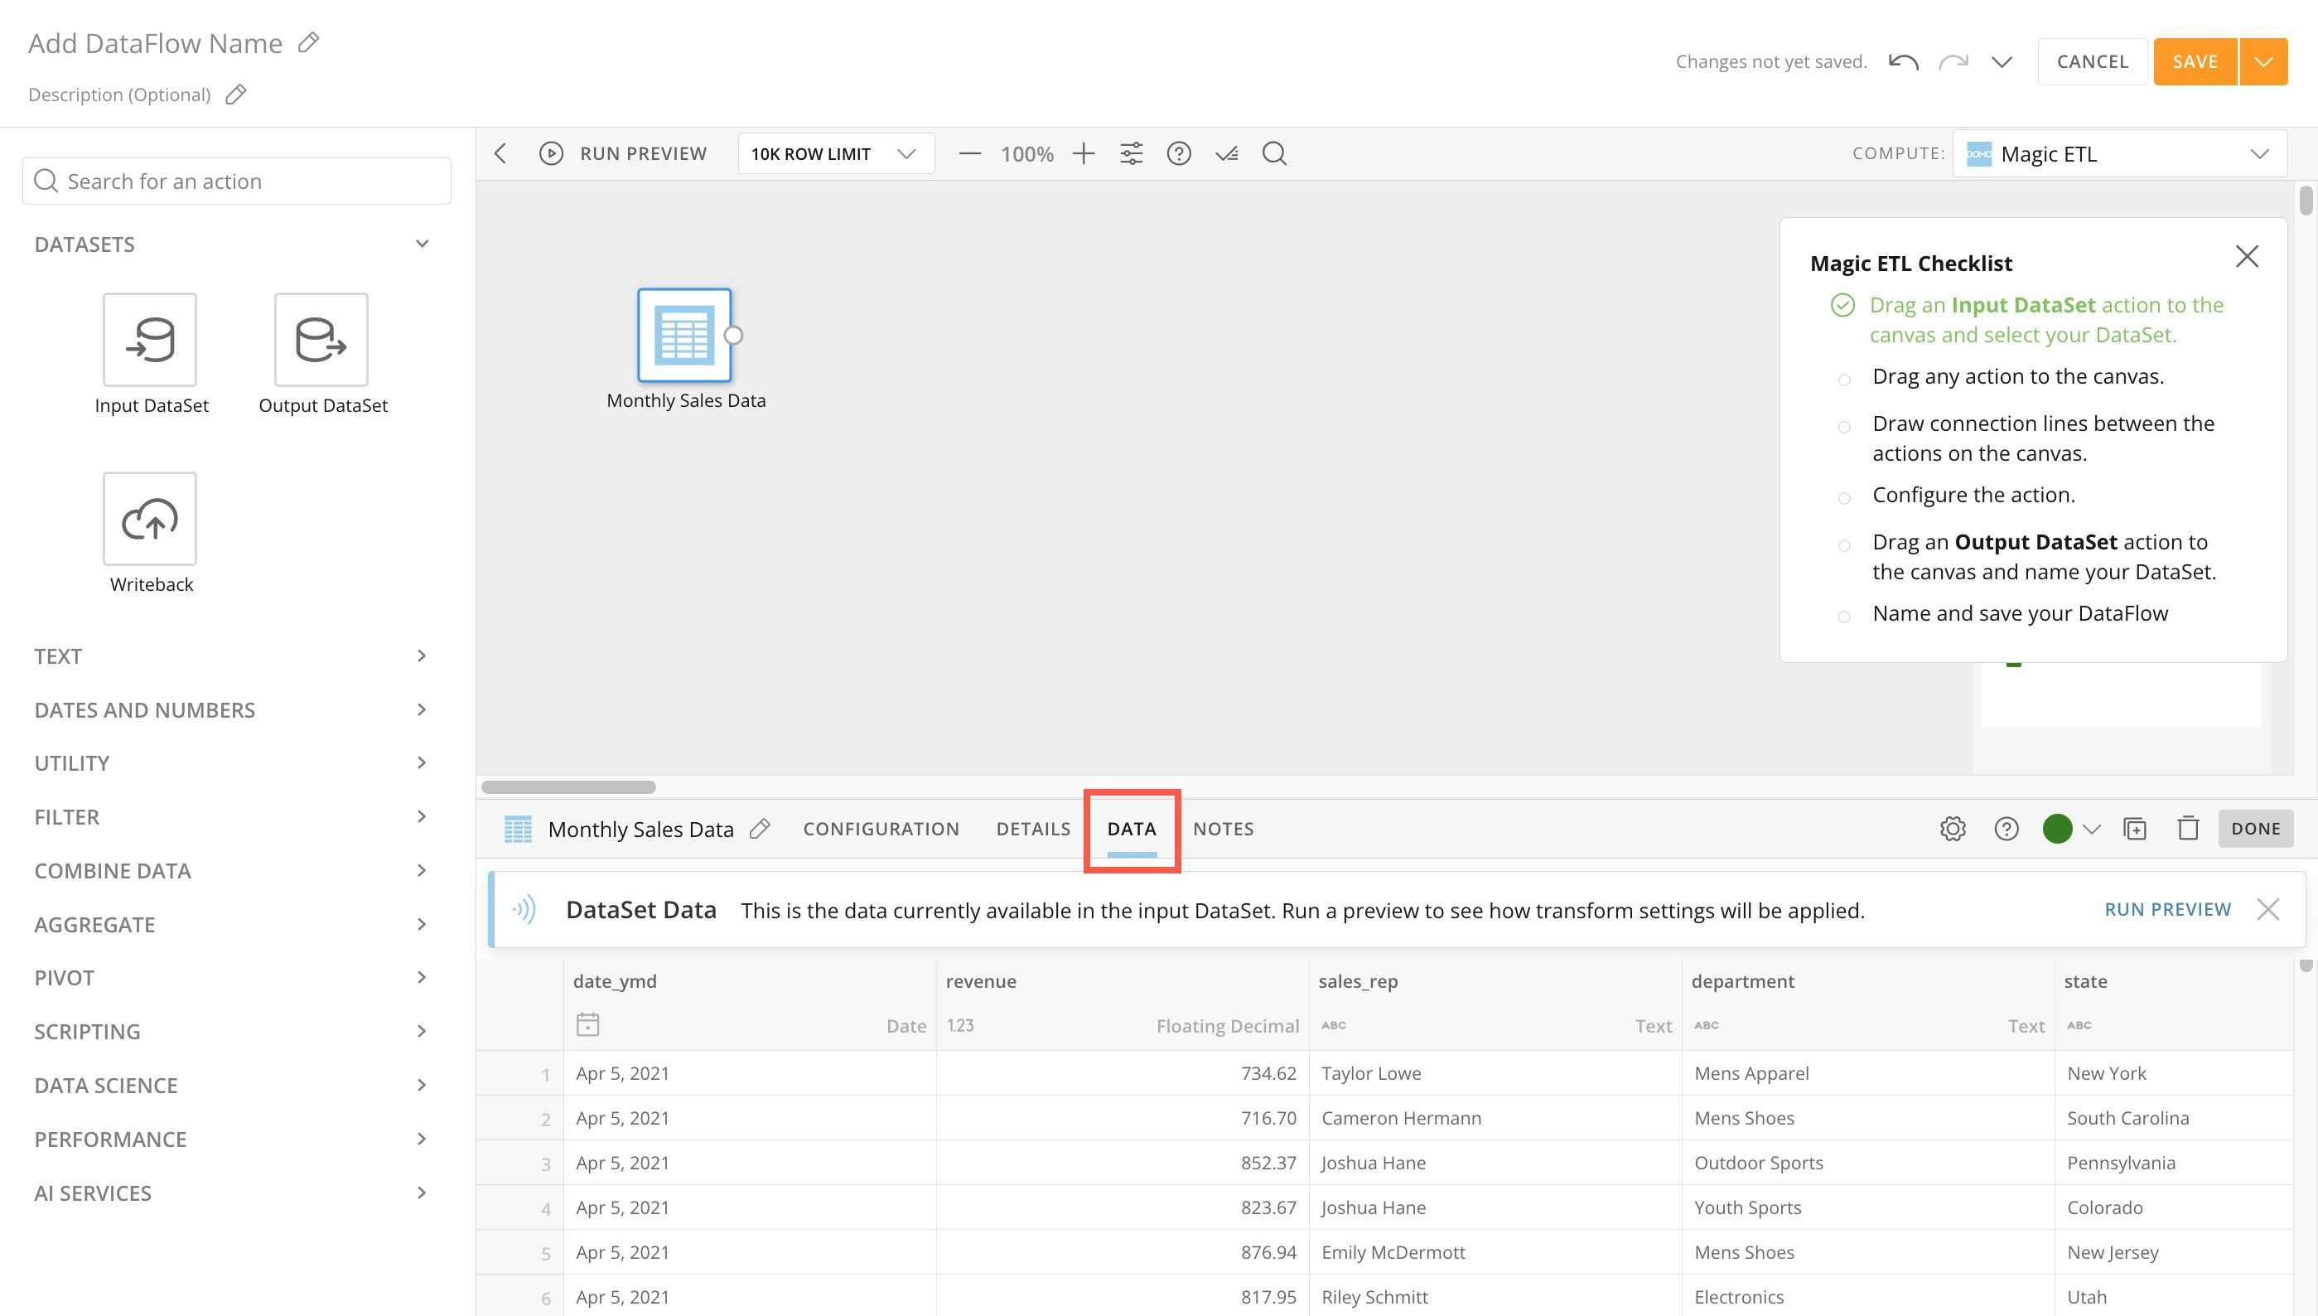
Task: Select the Output DataSet action icon
Action: (321, 340)
